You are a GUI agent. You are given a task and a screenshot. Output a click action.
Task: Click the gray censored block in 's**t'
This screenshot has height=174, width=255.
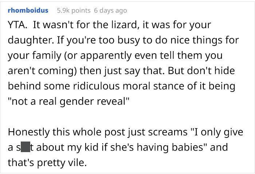[x=25, y=147]
